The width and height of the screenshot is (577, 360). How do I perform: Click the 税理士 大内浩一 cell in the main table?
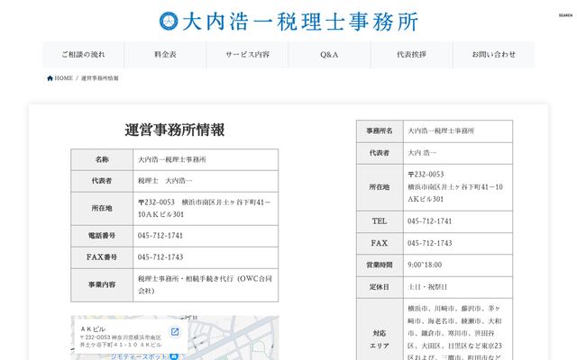pos(206,181)
